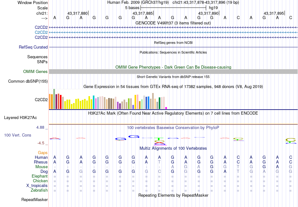Select the Mouse alignment row label

click(x=41, y=167)
